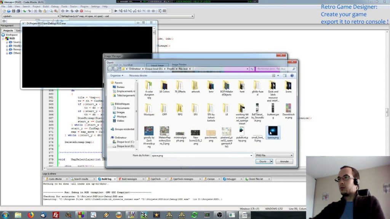Select the Projects tab in Management panel
The height and width of the screenshot is (219, 390).
point(8,30)
